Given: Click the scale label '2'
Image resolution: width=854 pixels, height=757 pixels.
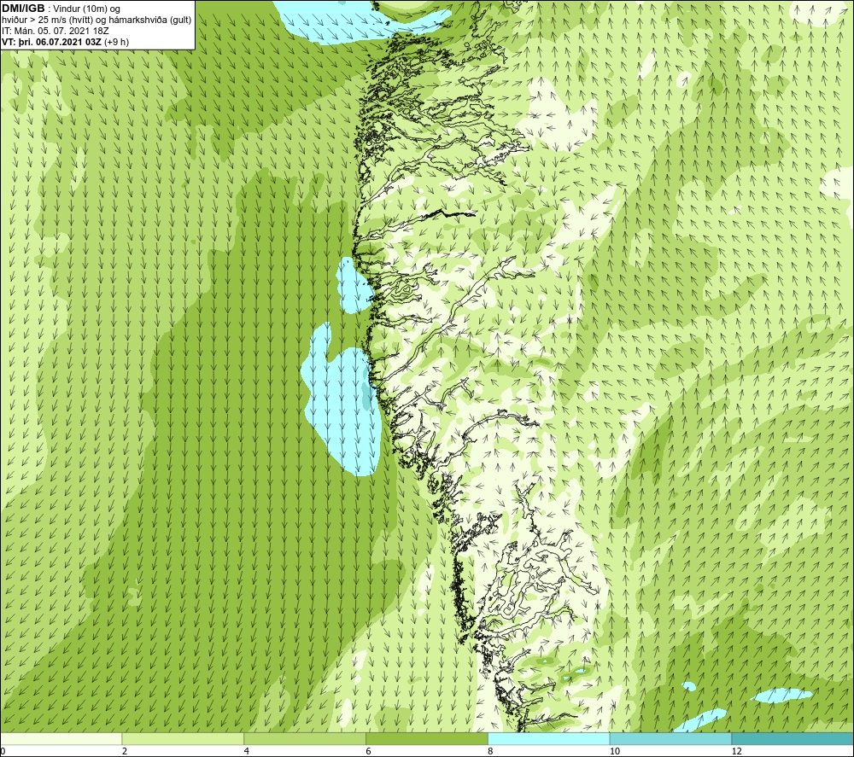Looking at the screenshot, I should pos(125,751).
